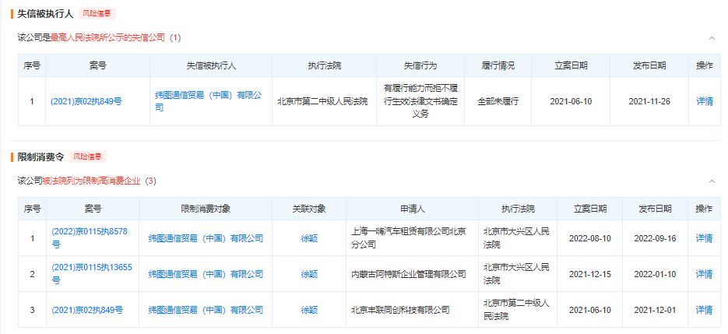Viewport: 728px width, 334px height.
Task: Click 北京市大兴区人民法院 in the 2022-08-10 row
Action: click(516, 238)
